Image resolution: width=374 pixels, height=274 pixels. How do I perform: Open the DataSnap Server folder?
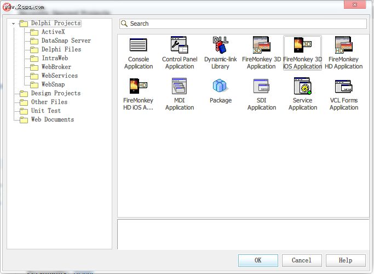pos(61,41)
